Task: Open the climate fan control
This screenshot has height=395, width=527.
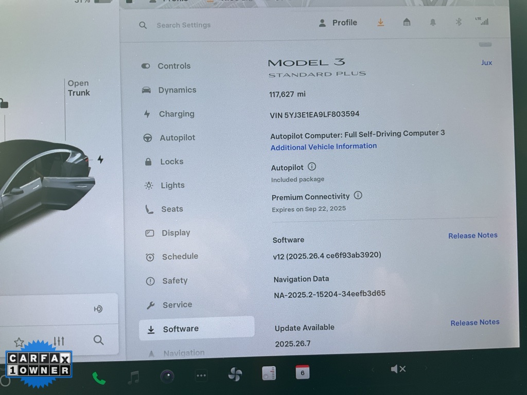Action: (235, 374)
